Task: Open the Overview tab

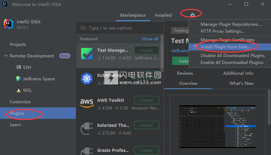Action: click(x=188, y=83)
